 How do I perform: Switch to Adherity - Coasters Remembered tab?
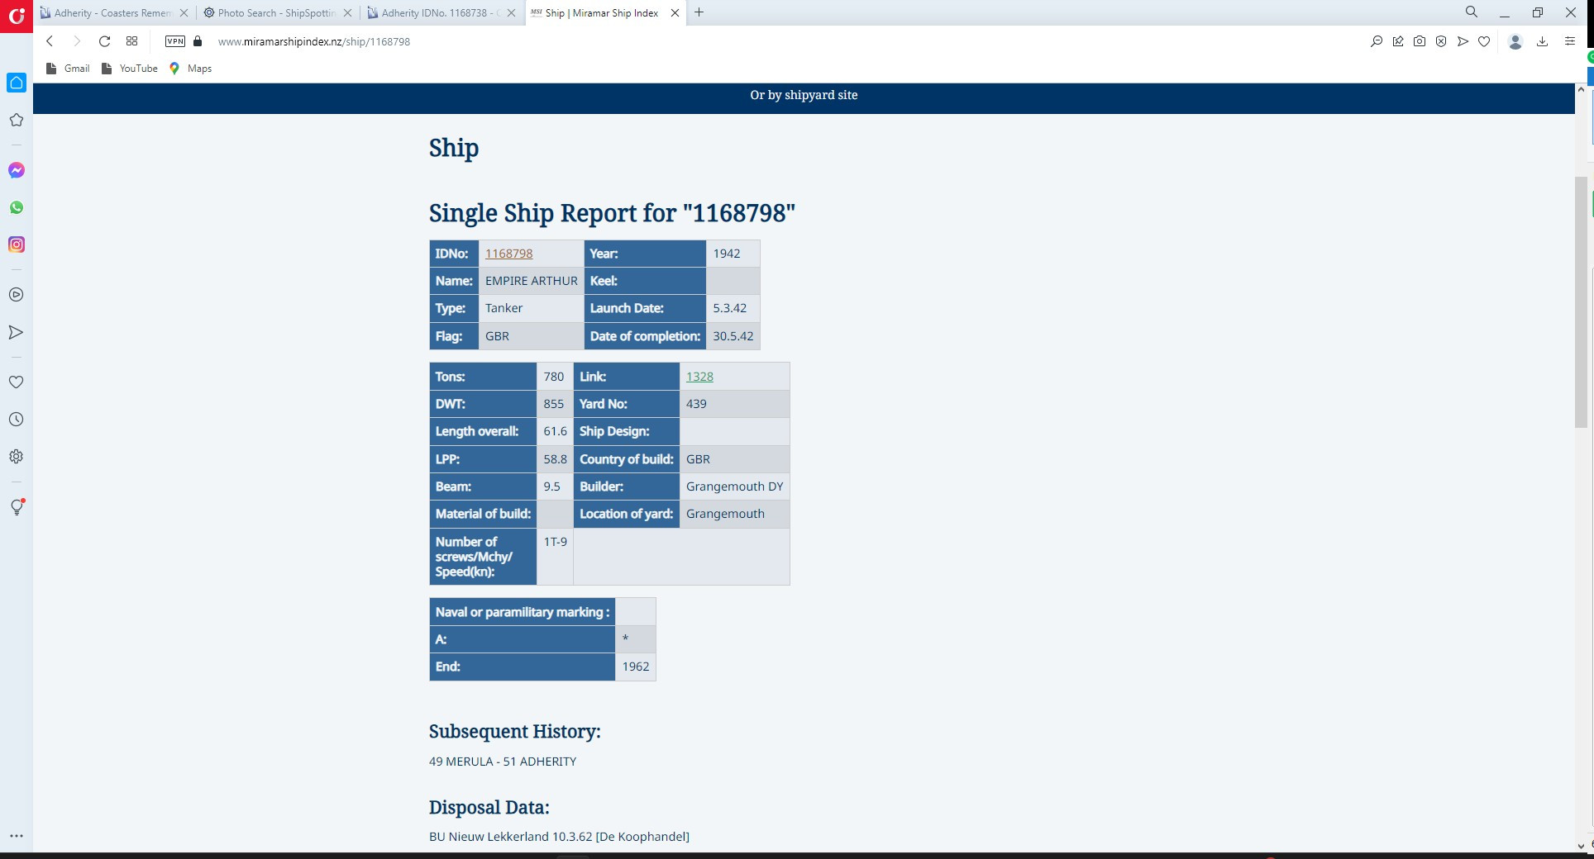click(x=112, y=13)
